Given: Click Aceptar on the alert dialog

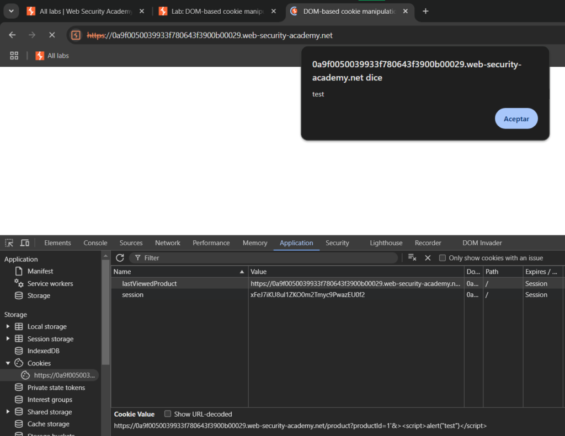Looking at the screenshot, I should coord(516,119).
